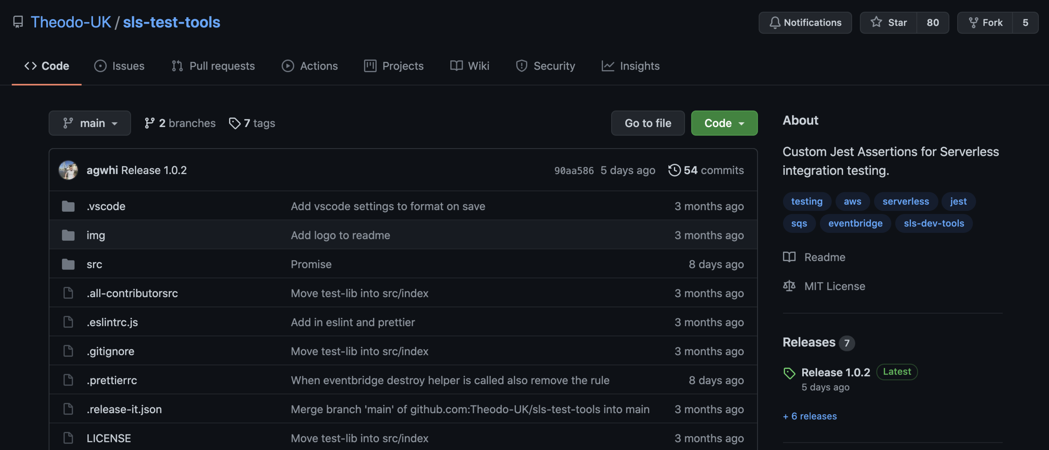Click the scales icon beside MIT License
Screen dimensions: 1049x450
click(789, 286)
